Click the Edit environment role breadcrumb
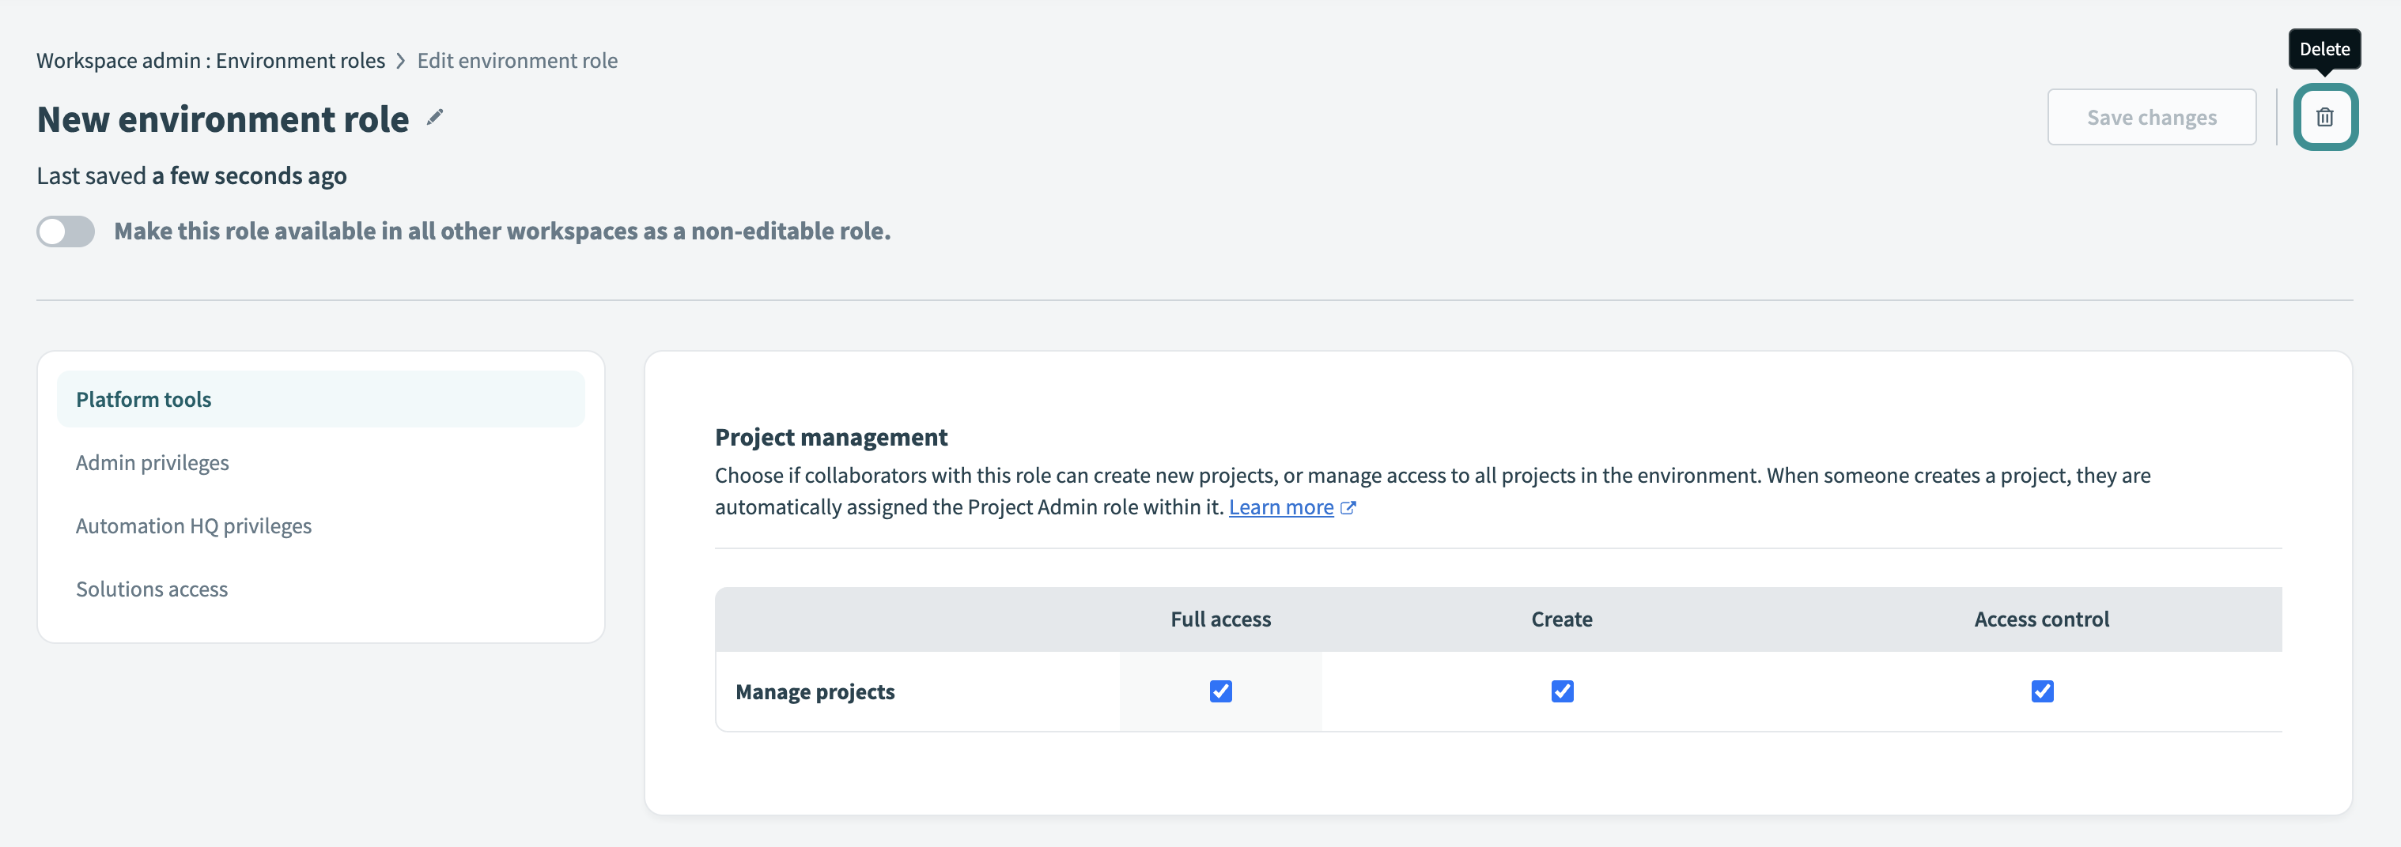Image resolution: width=2401 pixels, height=847 pixels. (x=517, y=59)
